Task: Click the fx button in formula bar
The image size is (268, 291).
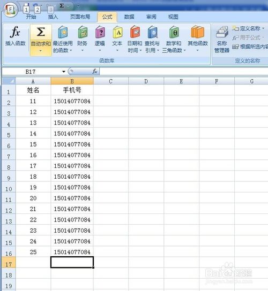Action: (95, 71)
